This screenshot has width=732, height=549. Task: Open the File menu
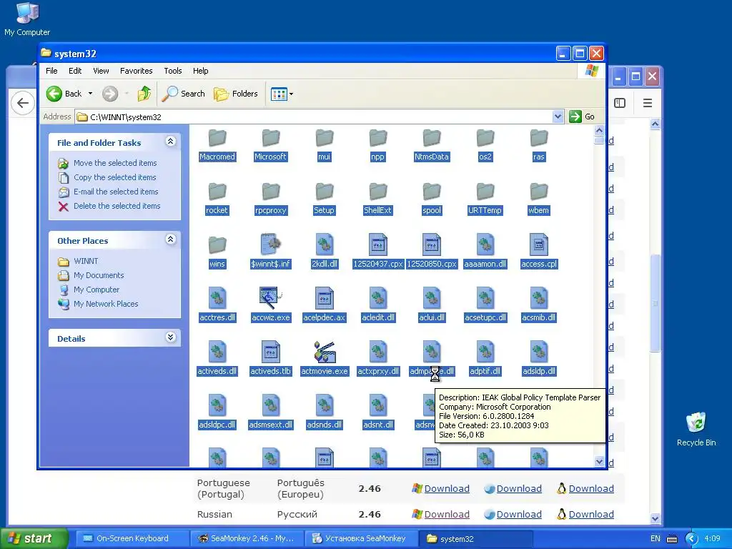[51, 71]
